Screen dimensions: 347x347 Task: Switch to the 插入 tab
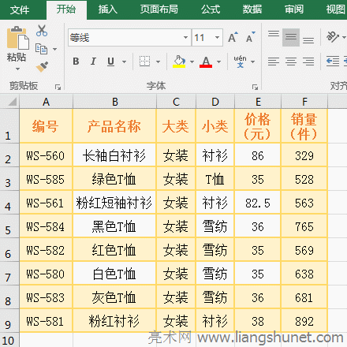(108, 9)
